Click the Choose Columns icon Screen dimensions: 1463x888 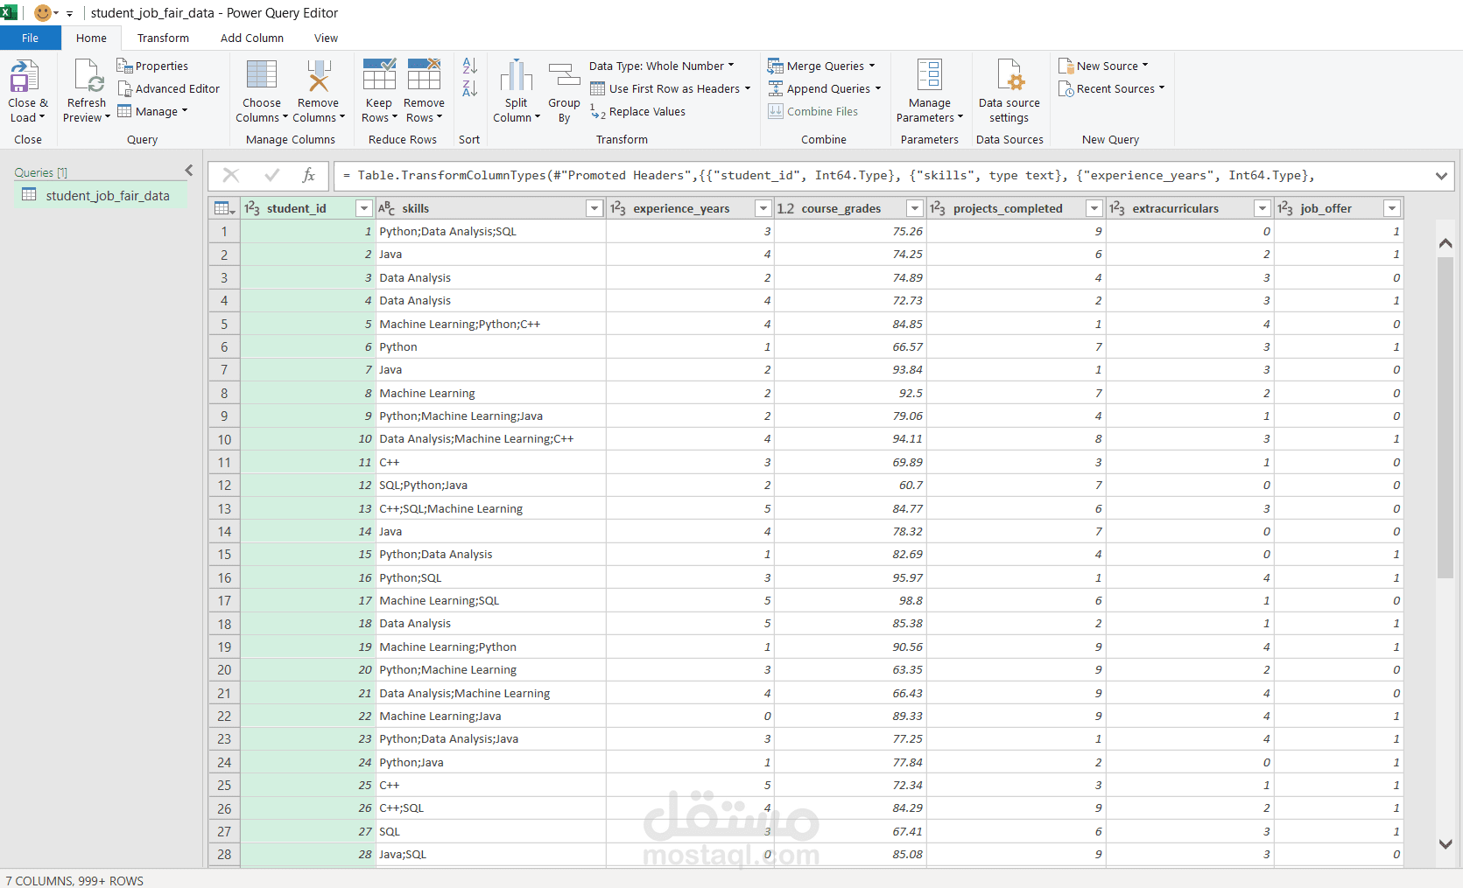262,77
